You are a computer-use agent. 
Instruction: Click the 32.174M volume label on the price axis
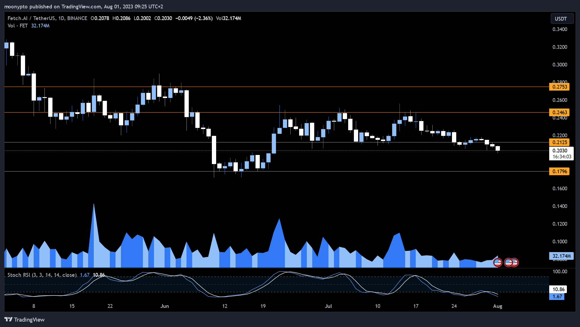pyautogui.click(x=561, y=256)
